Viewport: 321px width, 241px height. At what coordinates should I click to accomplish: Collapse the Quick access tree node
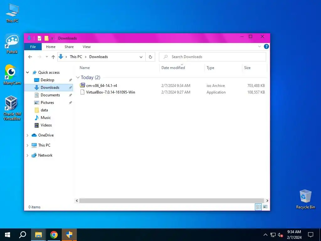click(x=28, y=72)
